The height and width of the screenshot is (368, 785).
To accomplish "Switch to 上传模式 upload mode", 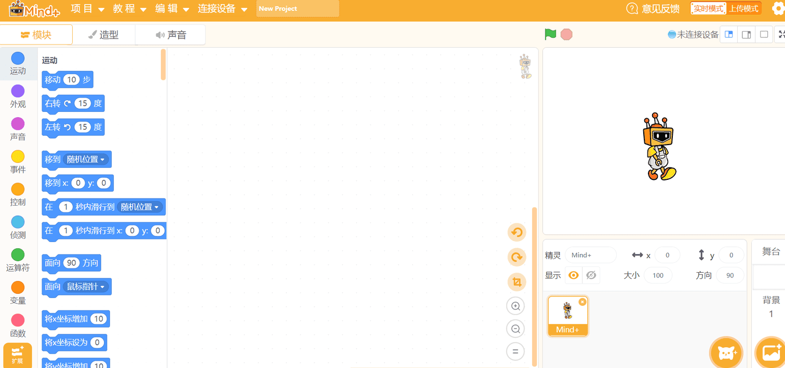I will pyautogui.click(x=744, y=8).
